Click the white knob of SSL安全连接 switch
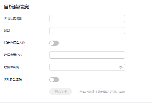The width and height of the screenshot is (152, 103). [52, 80]
